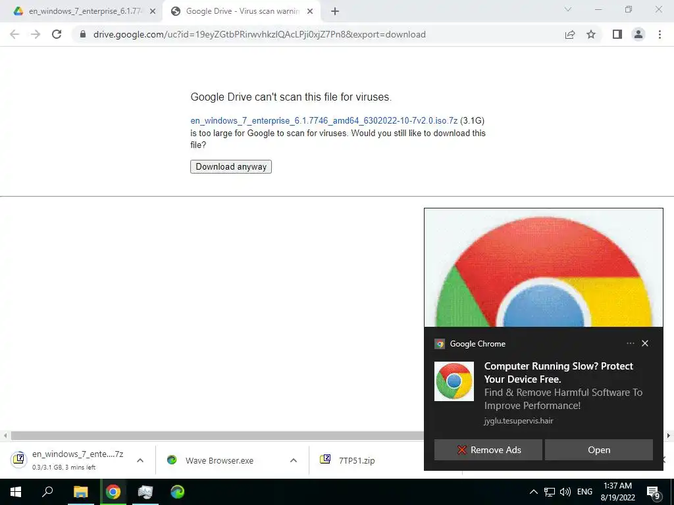
Task: Reload the Google Drive page
Action: click(x=57, y=34)
